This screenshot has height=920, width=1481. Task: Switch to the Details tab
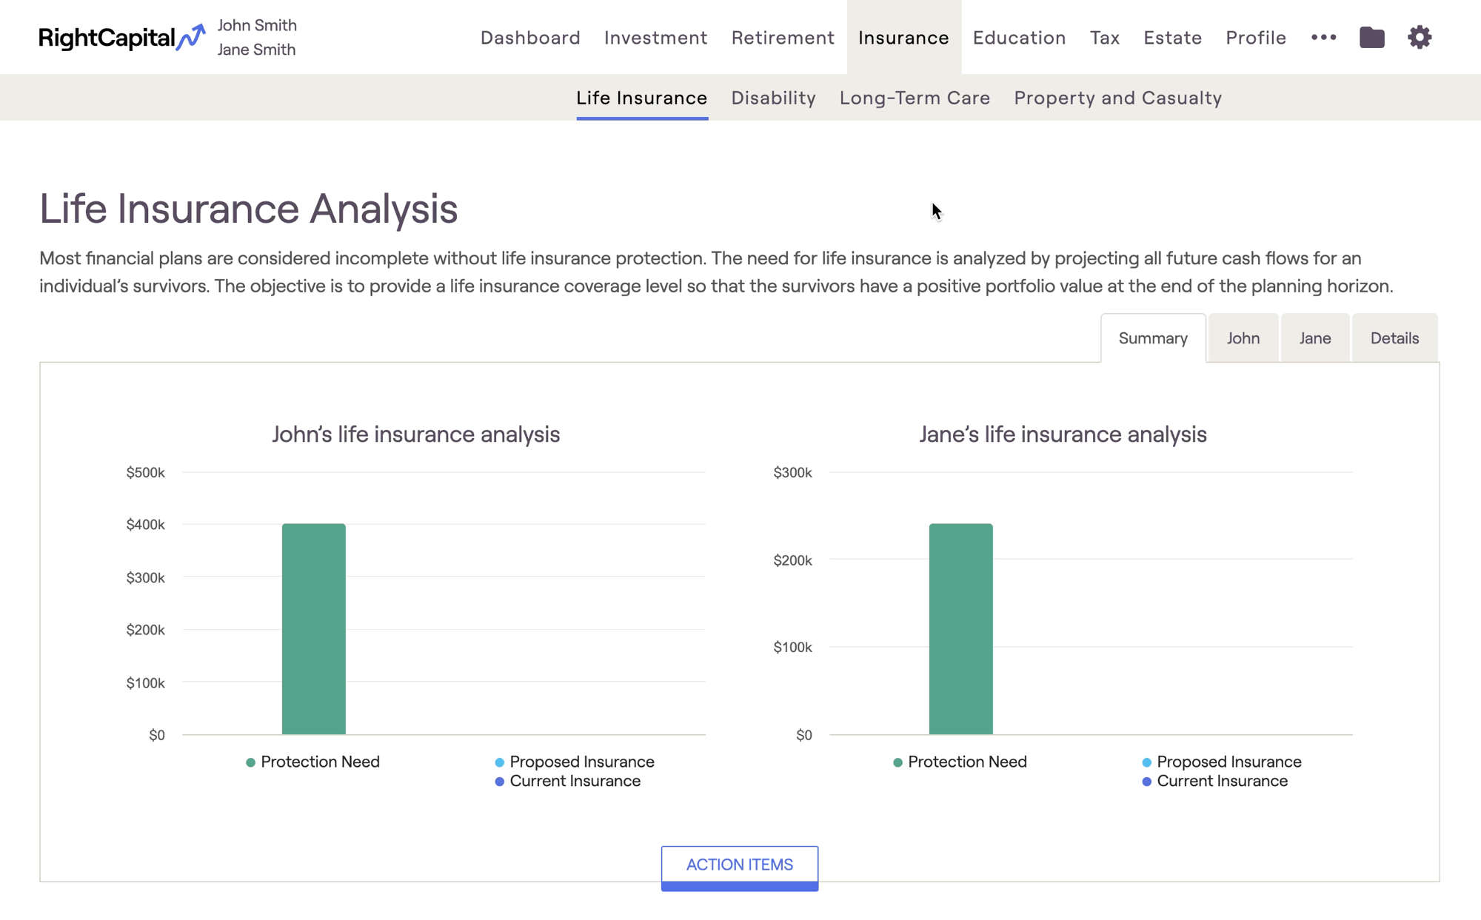coord(1394,338)
